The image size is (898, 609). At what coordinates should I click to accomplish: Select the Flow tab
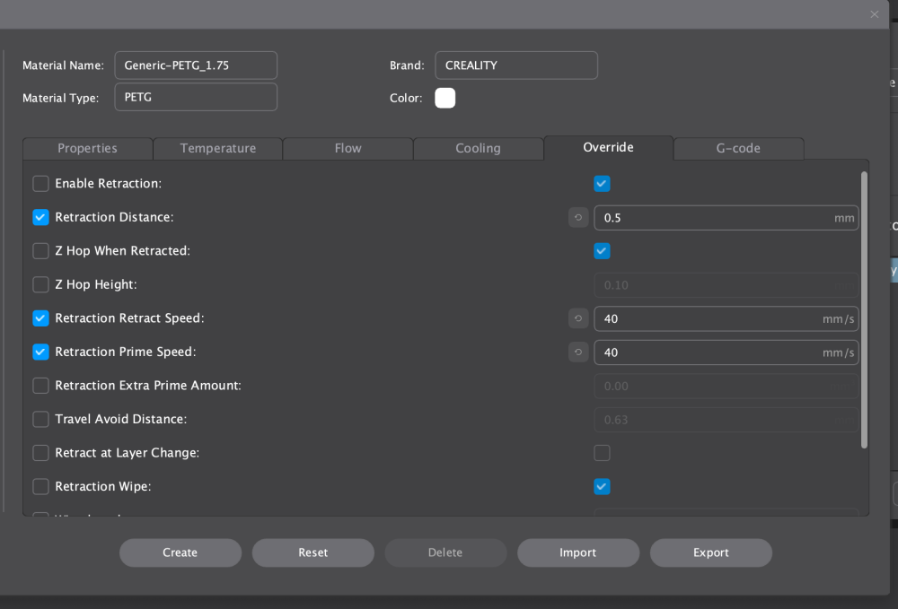pos(348,149)
